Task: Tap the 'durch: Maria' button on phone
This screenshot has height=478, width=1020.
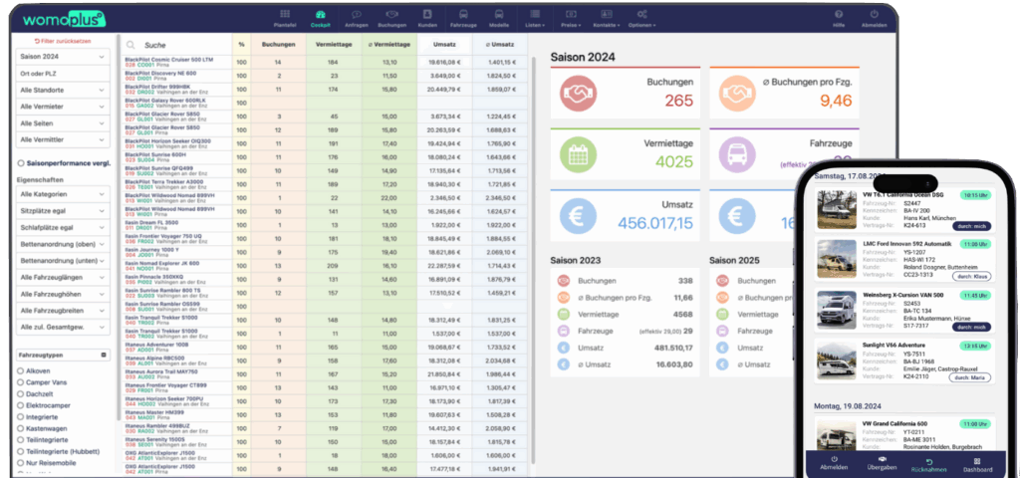Action: pyautogui.click(x=969, y=377)
